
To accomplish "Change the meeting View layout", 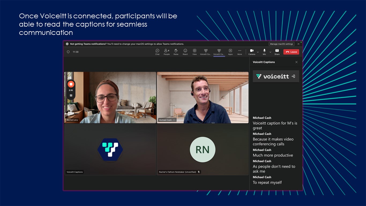I will coord(195,52).
